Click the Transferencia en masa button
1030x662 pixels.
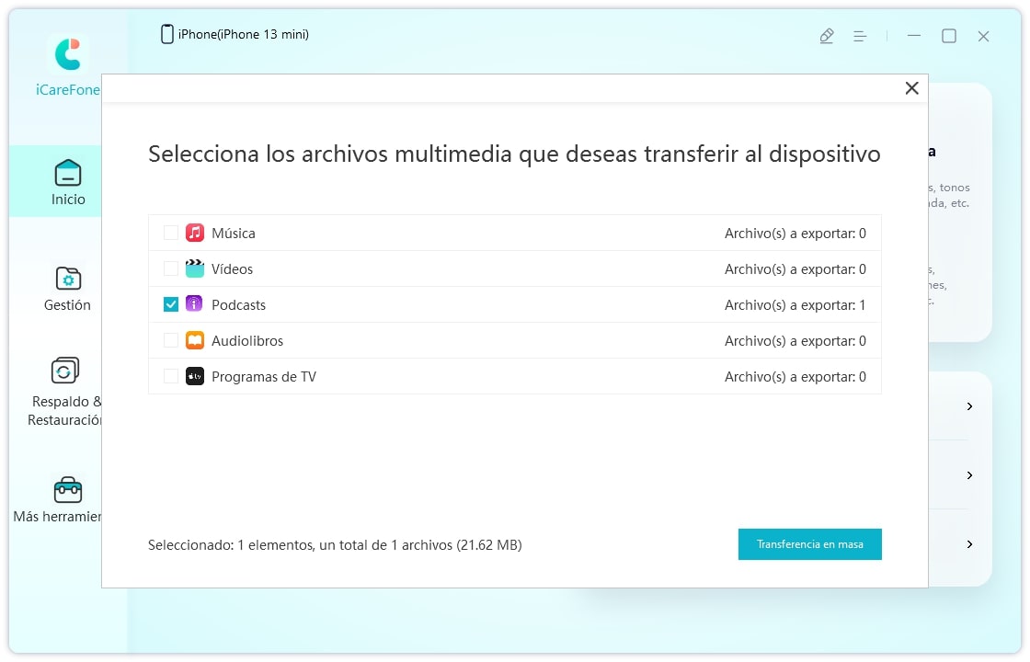pyautogui.click(x=809, y=544)
